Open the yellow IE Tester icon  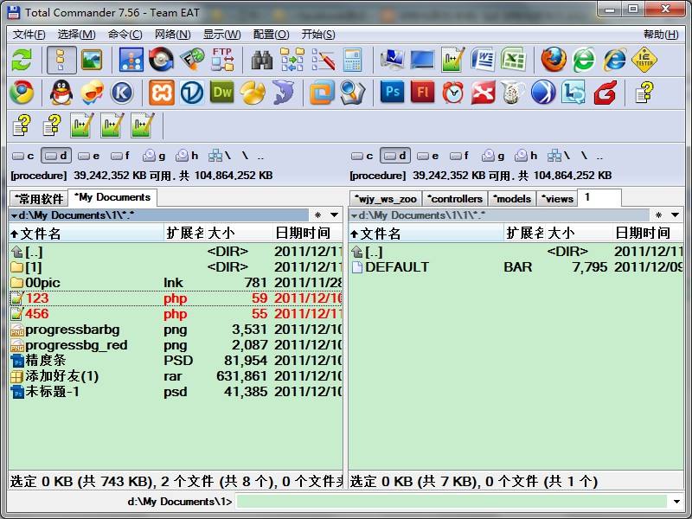pyautogui.click(x=644, y=59)
